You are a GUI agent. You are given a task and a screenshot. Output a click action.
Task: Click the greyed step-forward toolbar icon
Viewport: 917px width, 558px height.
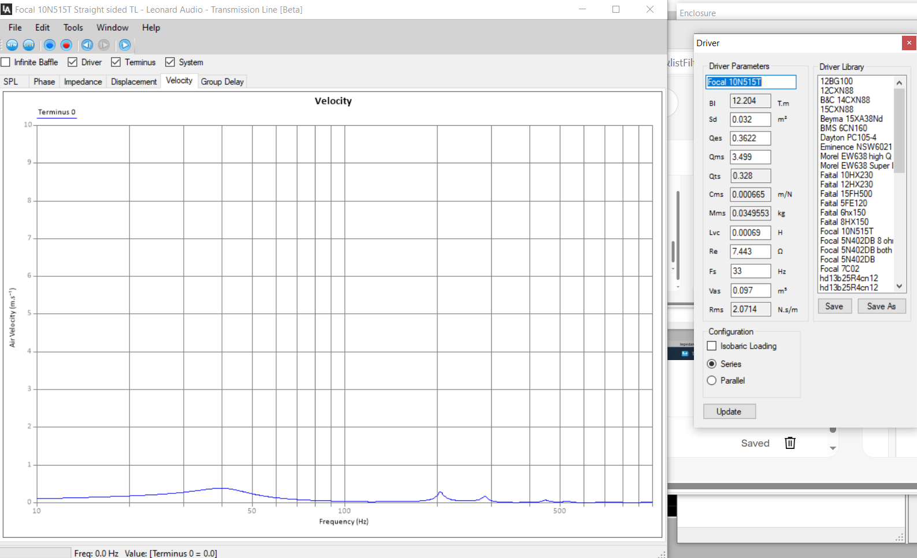(104, 45)
